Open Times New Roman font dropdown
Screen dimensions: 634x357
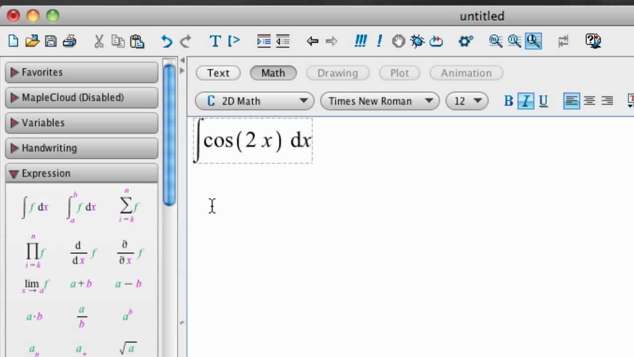(x=380, y=101)
